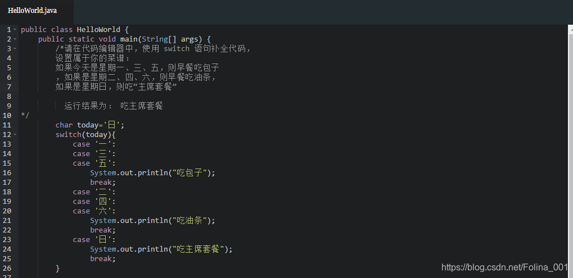Collapse the class fold arrow on line 1

pos(15,30)
